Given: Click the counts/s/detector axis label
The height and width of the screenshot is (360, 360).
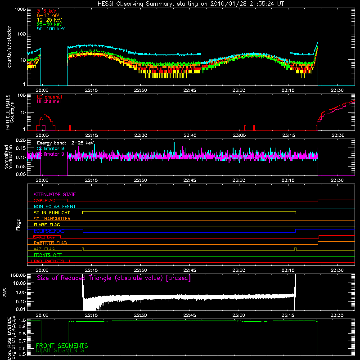Looking at the screenshot, I should [9, 47].
